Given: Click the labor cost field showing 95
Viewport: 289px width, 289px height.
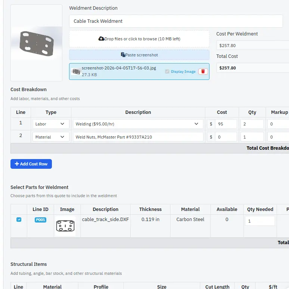Looking at the screenshot, I should pos(226,124).
